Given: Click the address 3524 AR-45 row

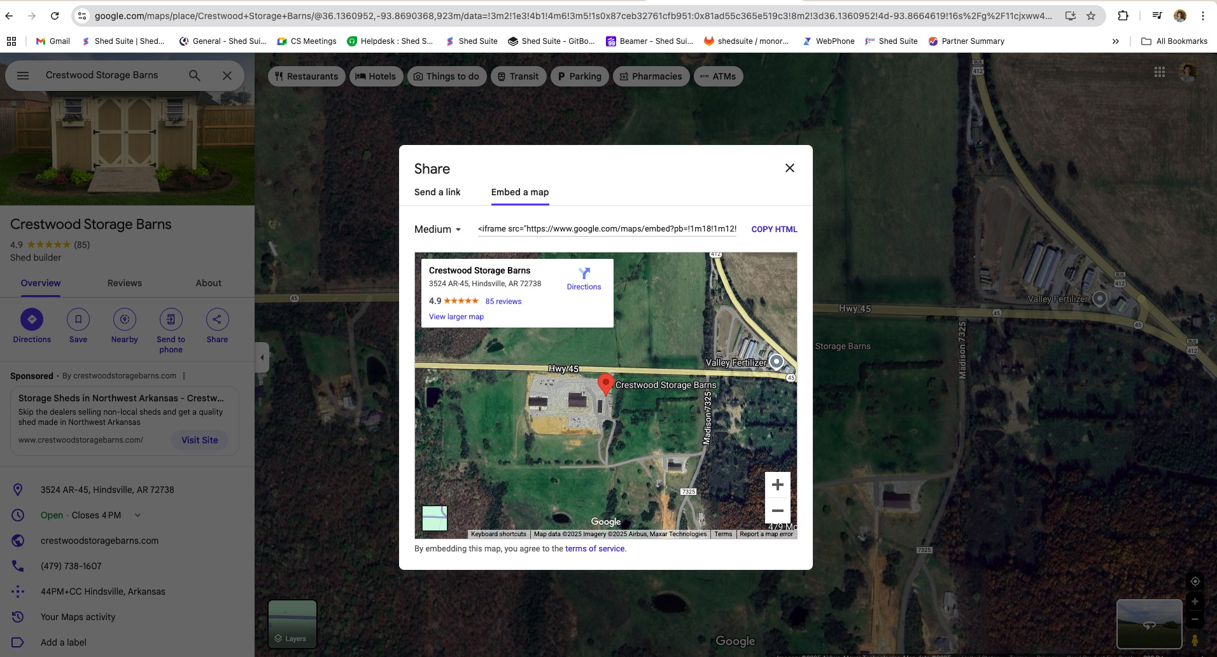Looking at the screenshot, I should point(127,490).
